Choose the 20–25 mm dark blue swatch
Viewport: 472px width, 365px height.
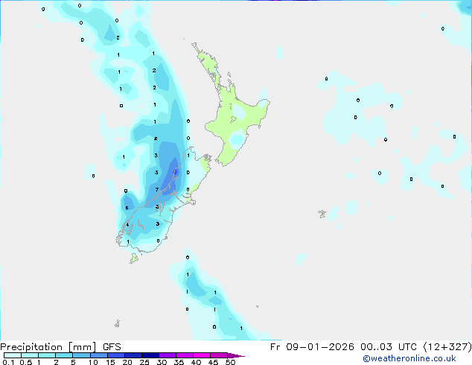tap(133, 355)
